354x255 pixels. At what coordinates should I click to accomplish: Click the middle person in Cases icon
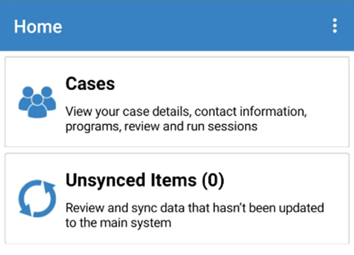(x=37, y=106)
